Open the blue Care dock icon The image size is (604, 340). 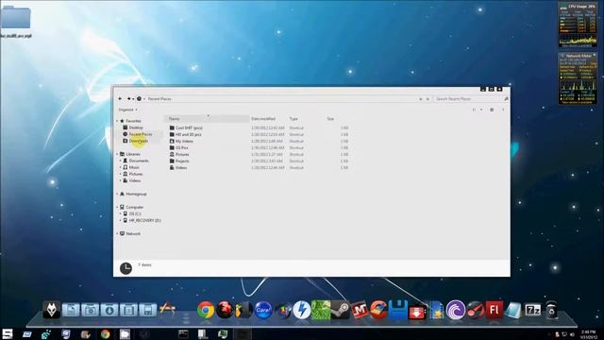(x=263, y=310)
